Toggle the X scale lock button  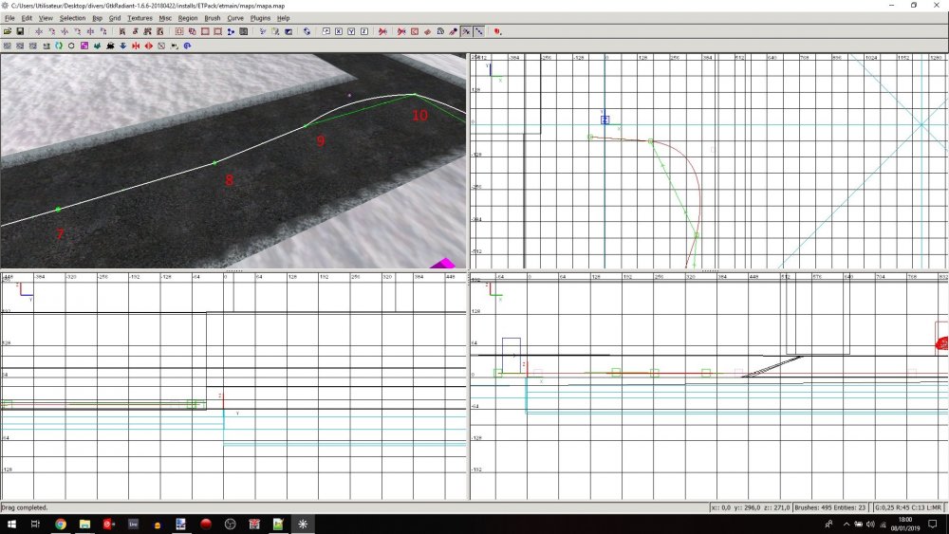point(339,31)
